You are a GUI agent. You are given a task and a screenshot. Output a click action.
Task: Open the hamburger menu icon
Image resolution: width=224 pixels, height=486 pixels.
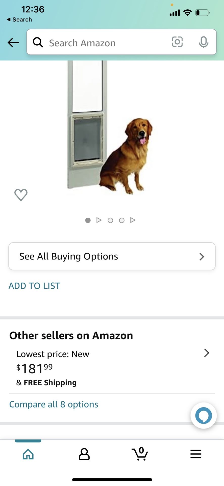coord(195,454)
